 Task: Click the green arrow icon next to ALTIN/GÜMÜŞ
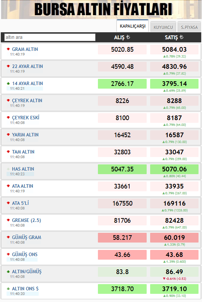[x=8, y=272]
